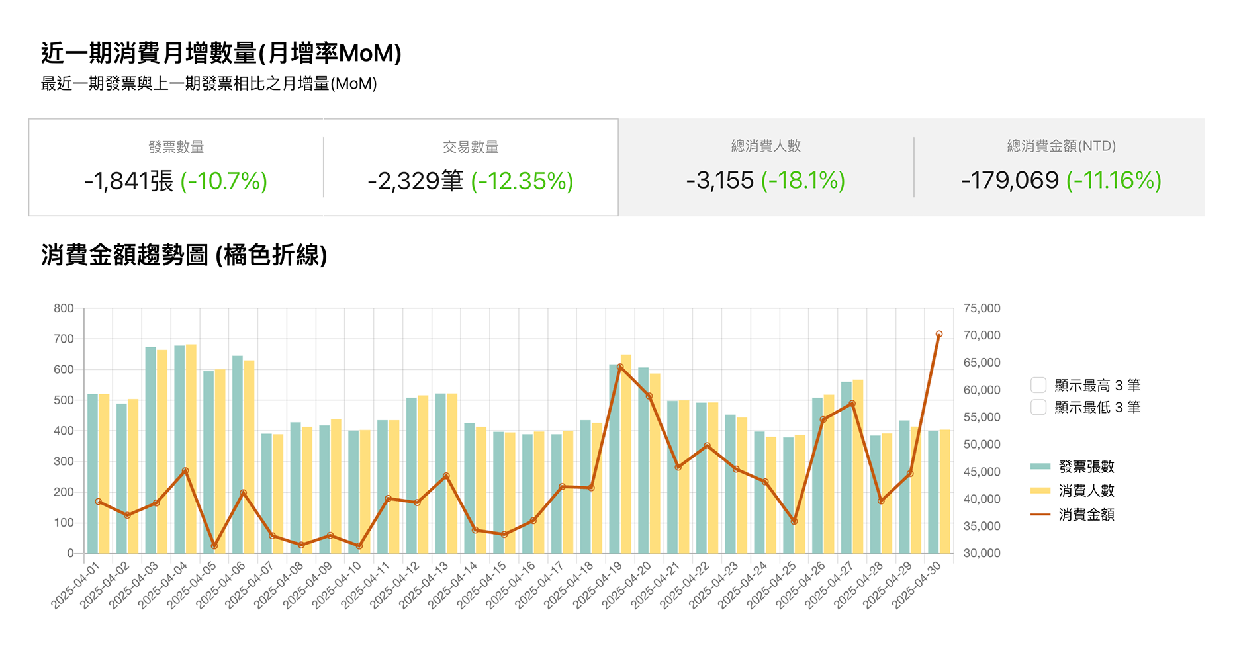
Task: Toggle 消費人數 yellow legend swatch
Action: tap(1040, 490)
